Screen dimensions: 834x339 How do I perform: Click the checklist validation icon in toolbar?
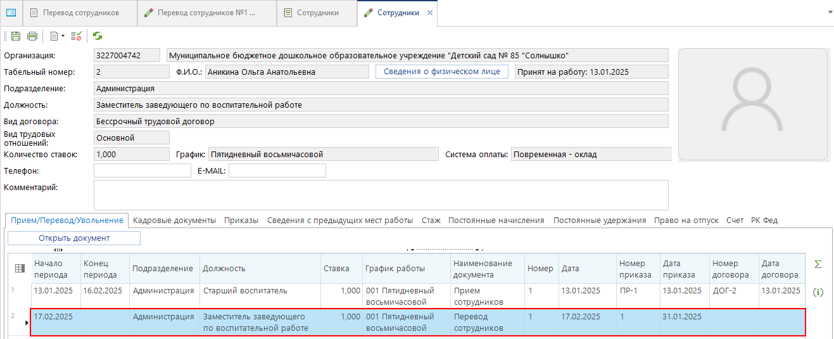pyautogui.click(x=77, y=36)
